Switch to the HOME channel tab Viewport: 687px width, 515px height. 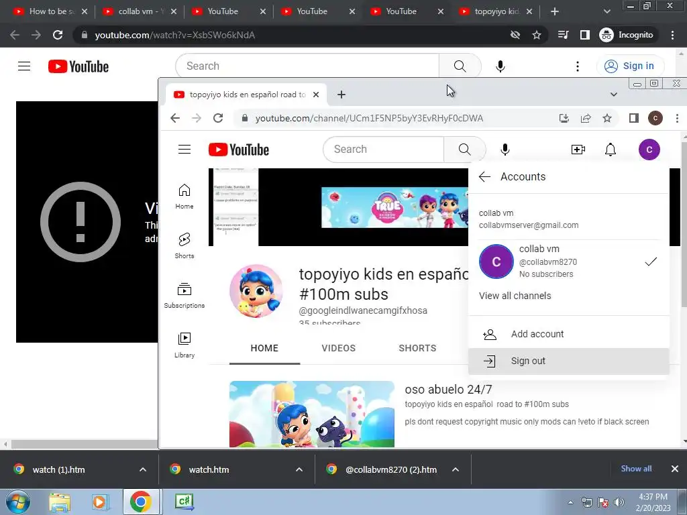(264, 349)
